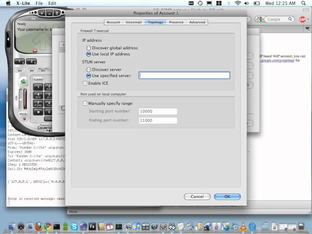Open the Presence tab

click(x=176, y=22)
